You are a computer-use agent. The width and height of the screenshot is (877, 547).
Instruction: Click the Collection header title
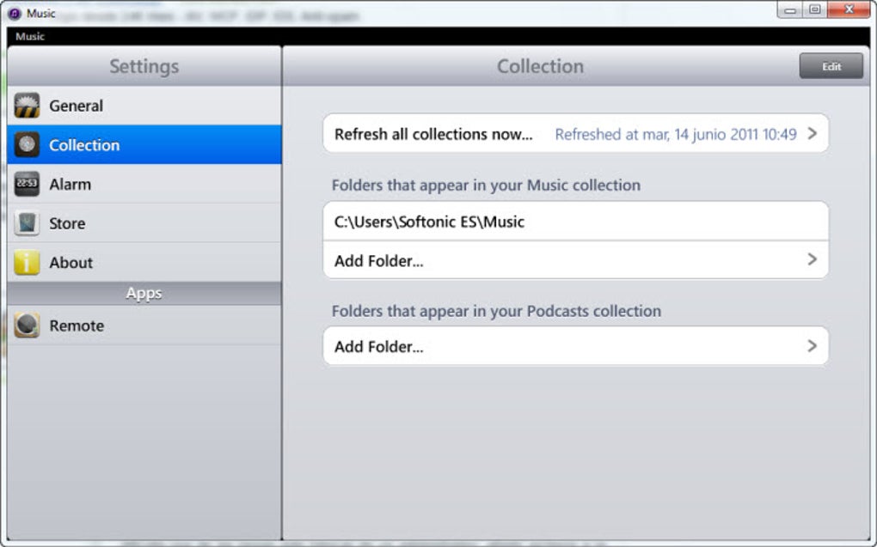(540, 66)
